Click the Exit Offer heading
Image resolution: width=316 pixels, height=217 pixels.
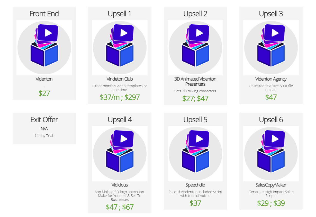coord(44,120)
